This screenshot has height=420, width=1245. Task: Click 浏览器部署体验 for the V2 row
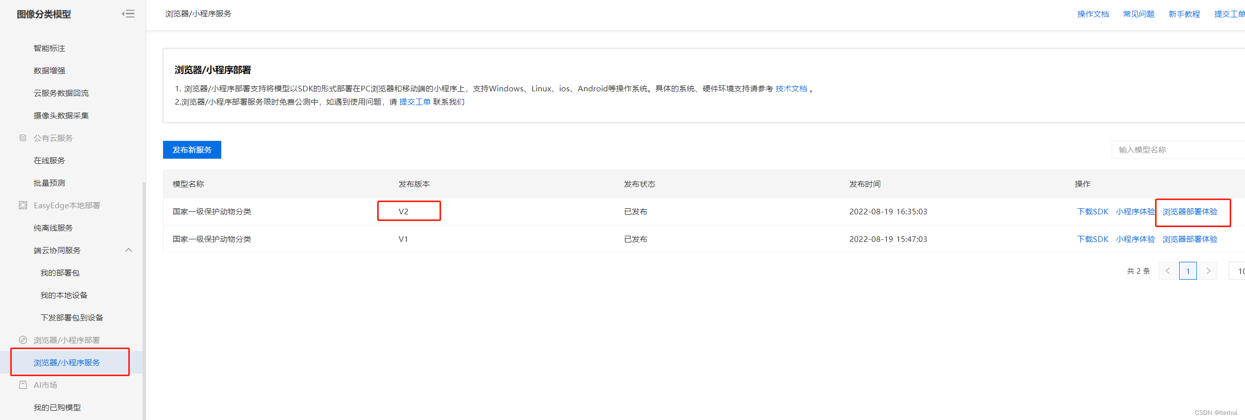tap(1190, 211)
